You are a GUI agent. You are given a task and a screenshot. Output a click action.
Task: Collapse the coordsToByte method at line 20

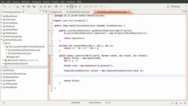coord(53,46)
